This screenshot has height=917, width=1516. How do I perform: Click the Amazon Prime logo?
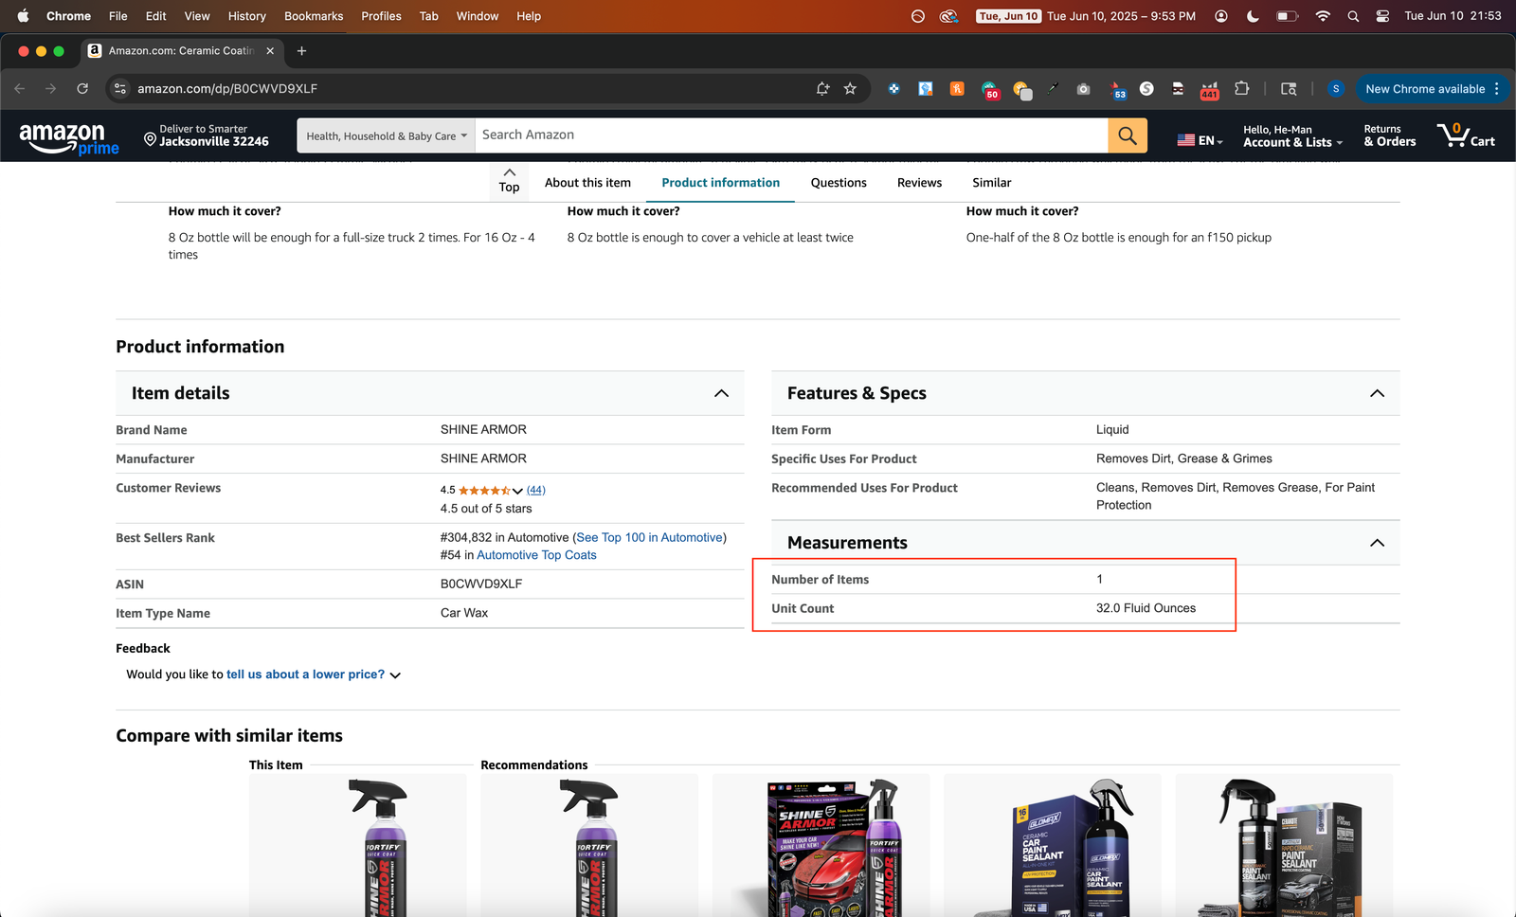[x=69, y=138]
